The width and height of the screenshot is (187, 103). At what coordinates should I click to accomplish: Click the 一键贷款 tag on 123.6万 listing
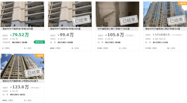(x=40, y=56)
